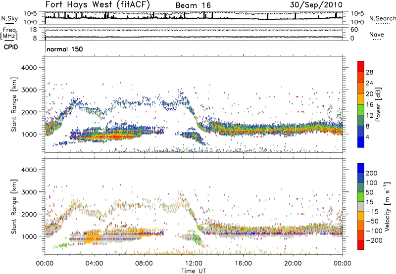Click the '200' tick on velocity scale
The image size is (396, 274).
[372, 173]
